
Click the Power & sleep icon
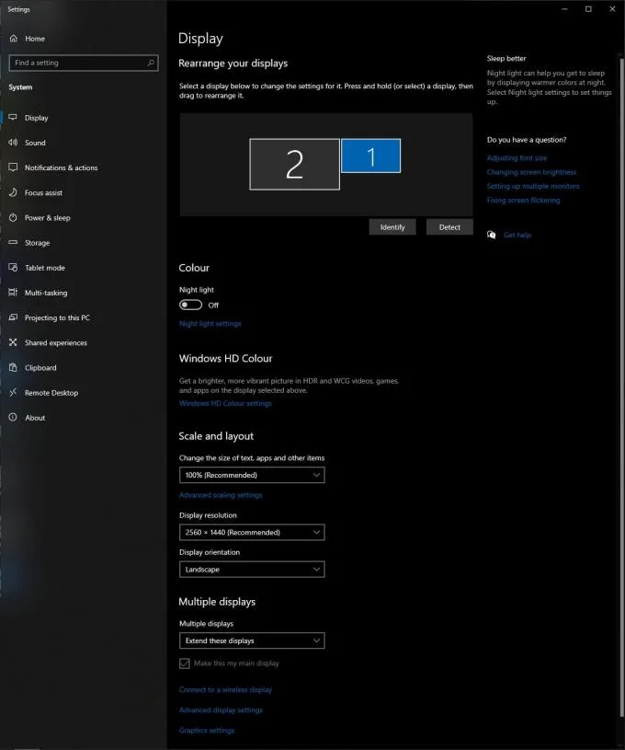(x=13, y=217)
